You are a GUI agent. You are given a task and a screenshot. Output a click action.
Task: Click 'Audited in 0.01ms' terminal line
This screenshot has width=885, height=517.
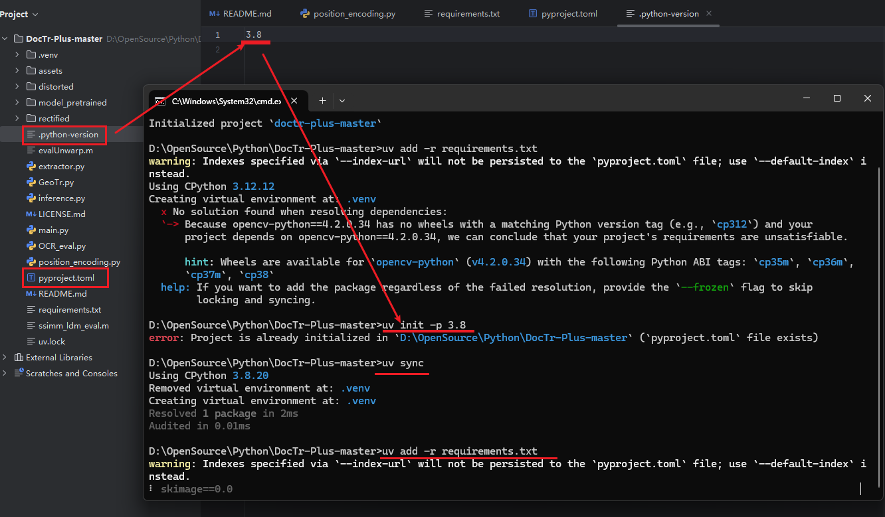click(199, 426)
